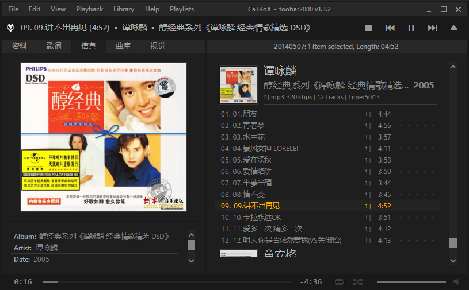Click the playlist scrollbar up arrow

pyautogui.click(x=453, y=67)
